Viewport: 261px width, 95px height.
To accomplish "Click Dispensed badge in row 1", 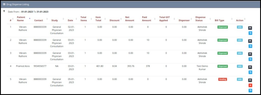I will (223, 27).
